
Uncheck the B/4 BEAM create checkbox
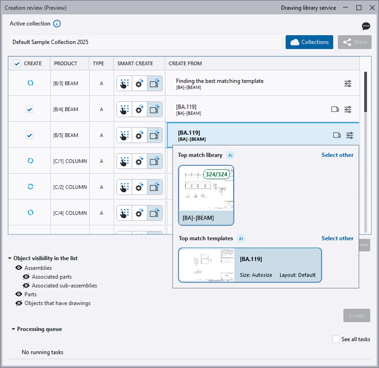(x=30, y=109)
